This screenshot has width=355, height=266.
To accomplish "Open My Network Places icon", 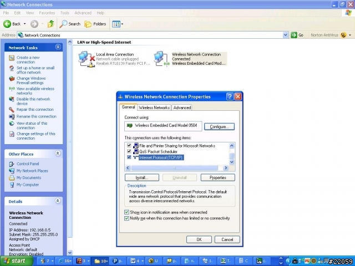I will pyautogui.click(x=12, y=171).
